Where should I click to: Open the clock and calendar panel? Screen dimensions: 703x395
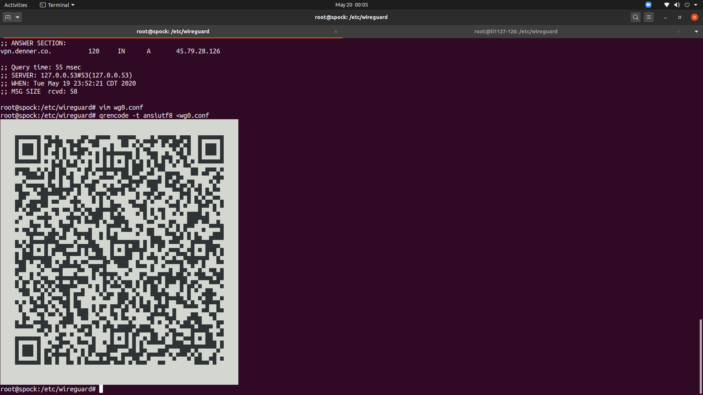coord(351,5)
